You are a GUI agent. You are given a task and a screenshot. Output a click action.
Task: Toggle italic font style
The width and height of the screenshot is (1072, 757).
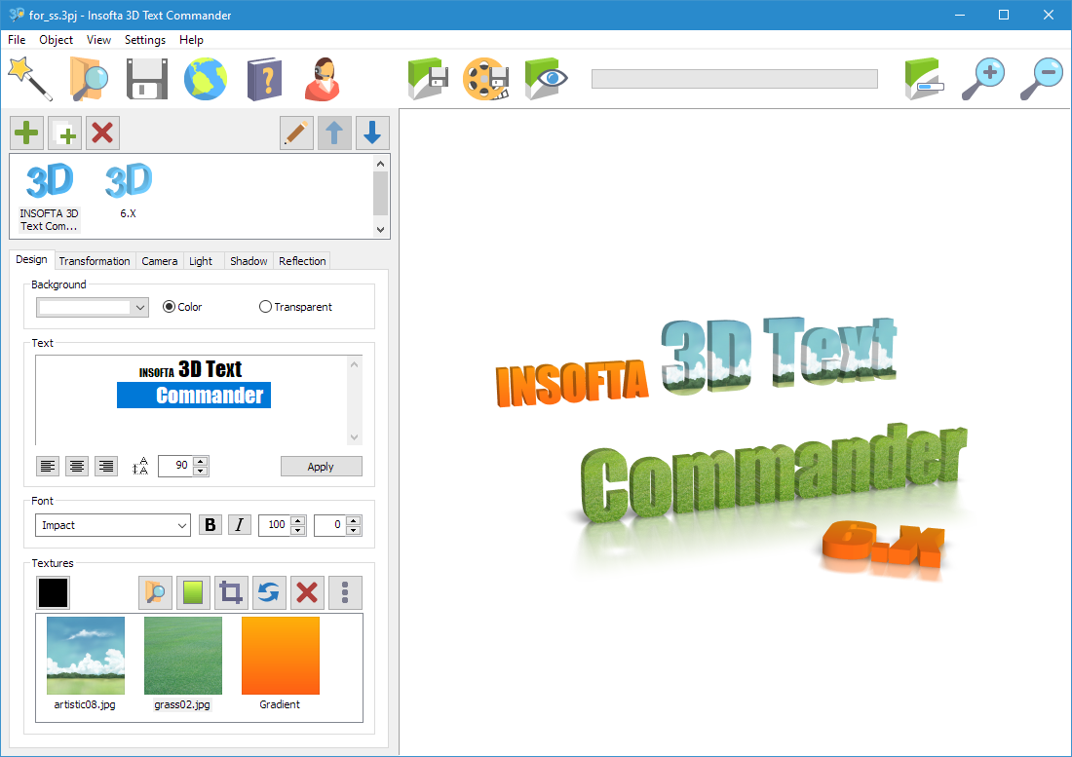click(x=240, y=525)
